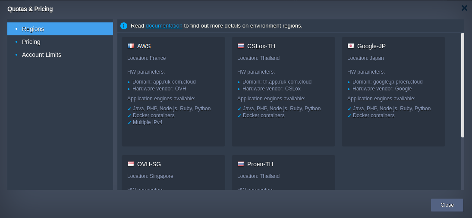
Task: Click 'Domain: app.ruk-com.cloud' in AWS card
Action: pos(164,82)
